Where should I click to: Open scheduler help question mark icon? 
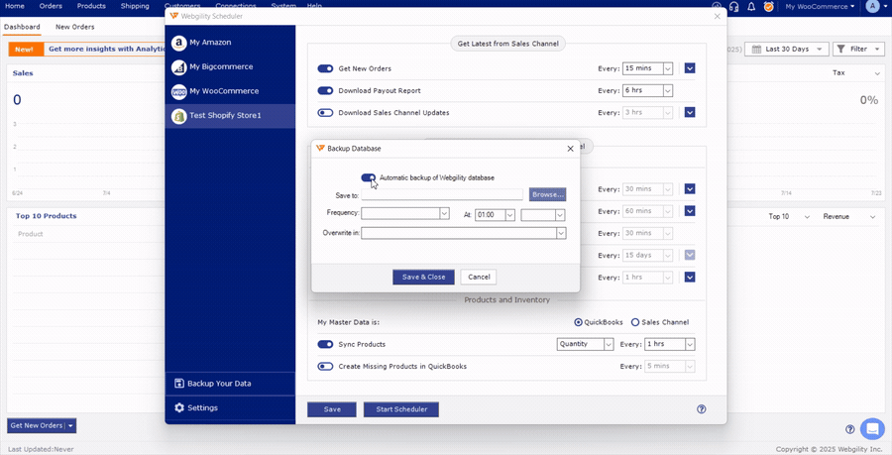[x=702, y=409]
